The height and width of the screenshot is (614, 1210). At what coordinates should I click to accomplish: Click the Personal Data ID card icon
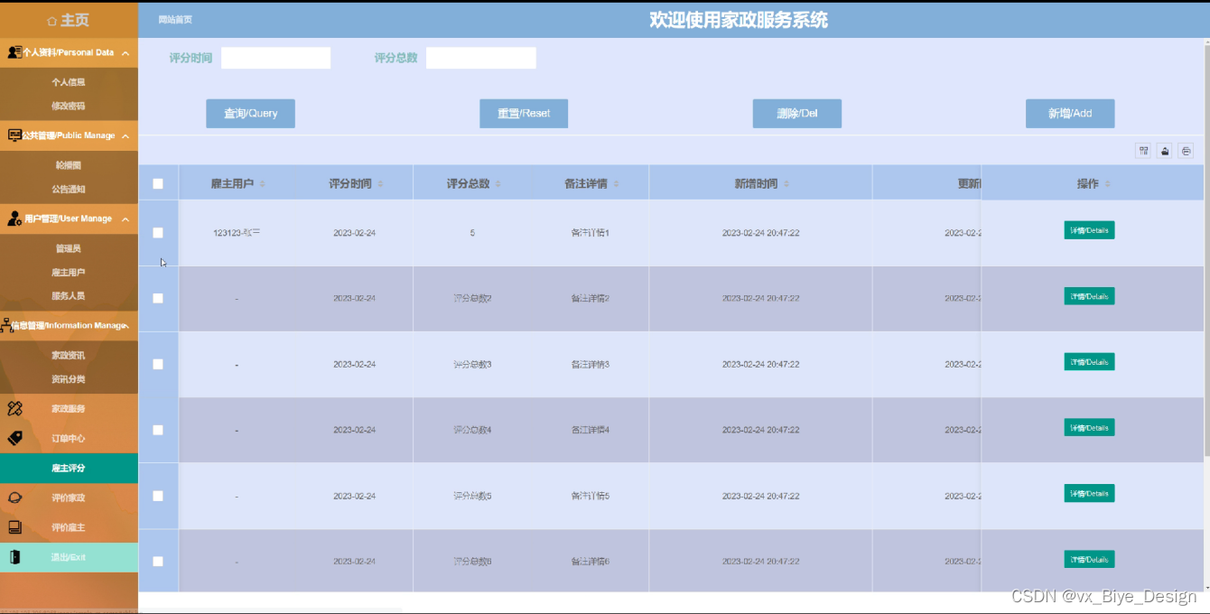click(x=14, y=52)
